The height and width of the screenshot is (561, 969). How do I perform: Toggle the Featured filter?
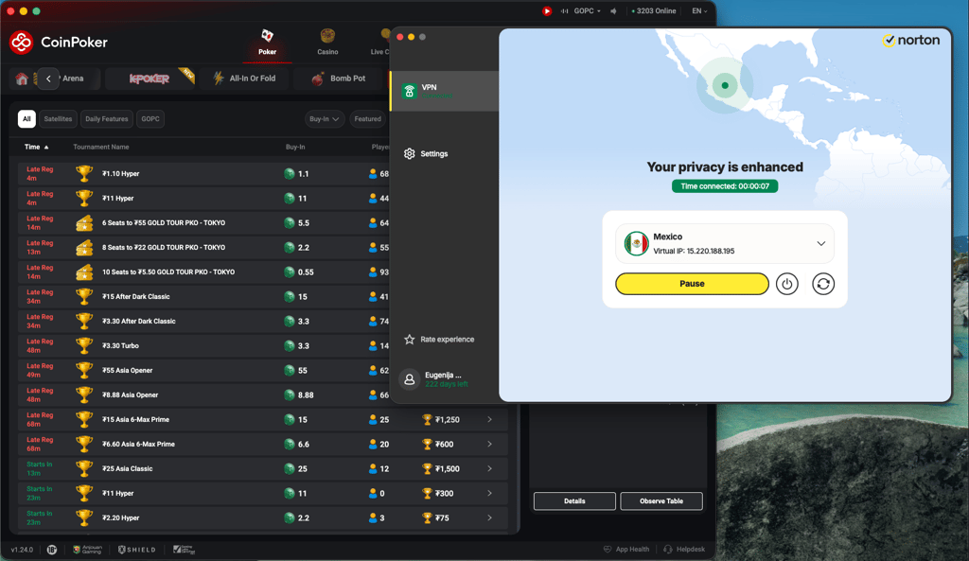click(x=368, y=119)
